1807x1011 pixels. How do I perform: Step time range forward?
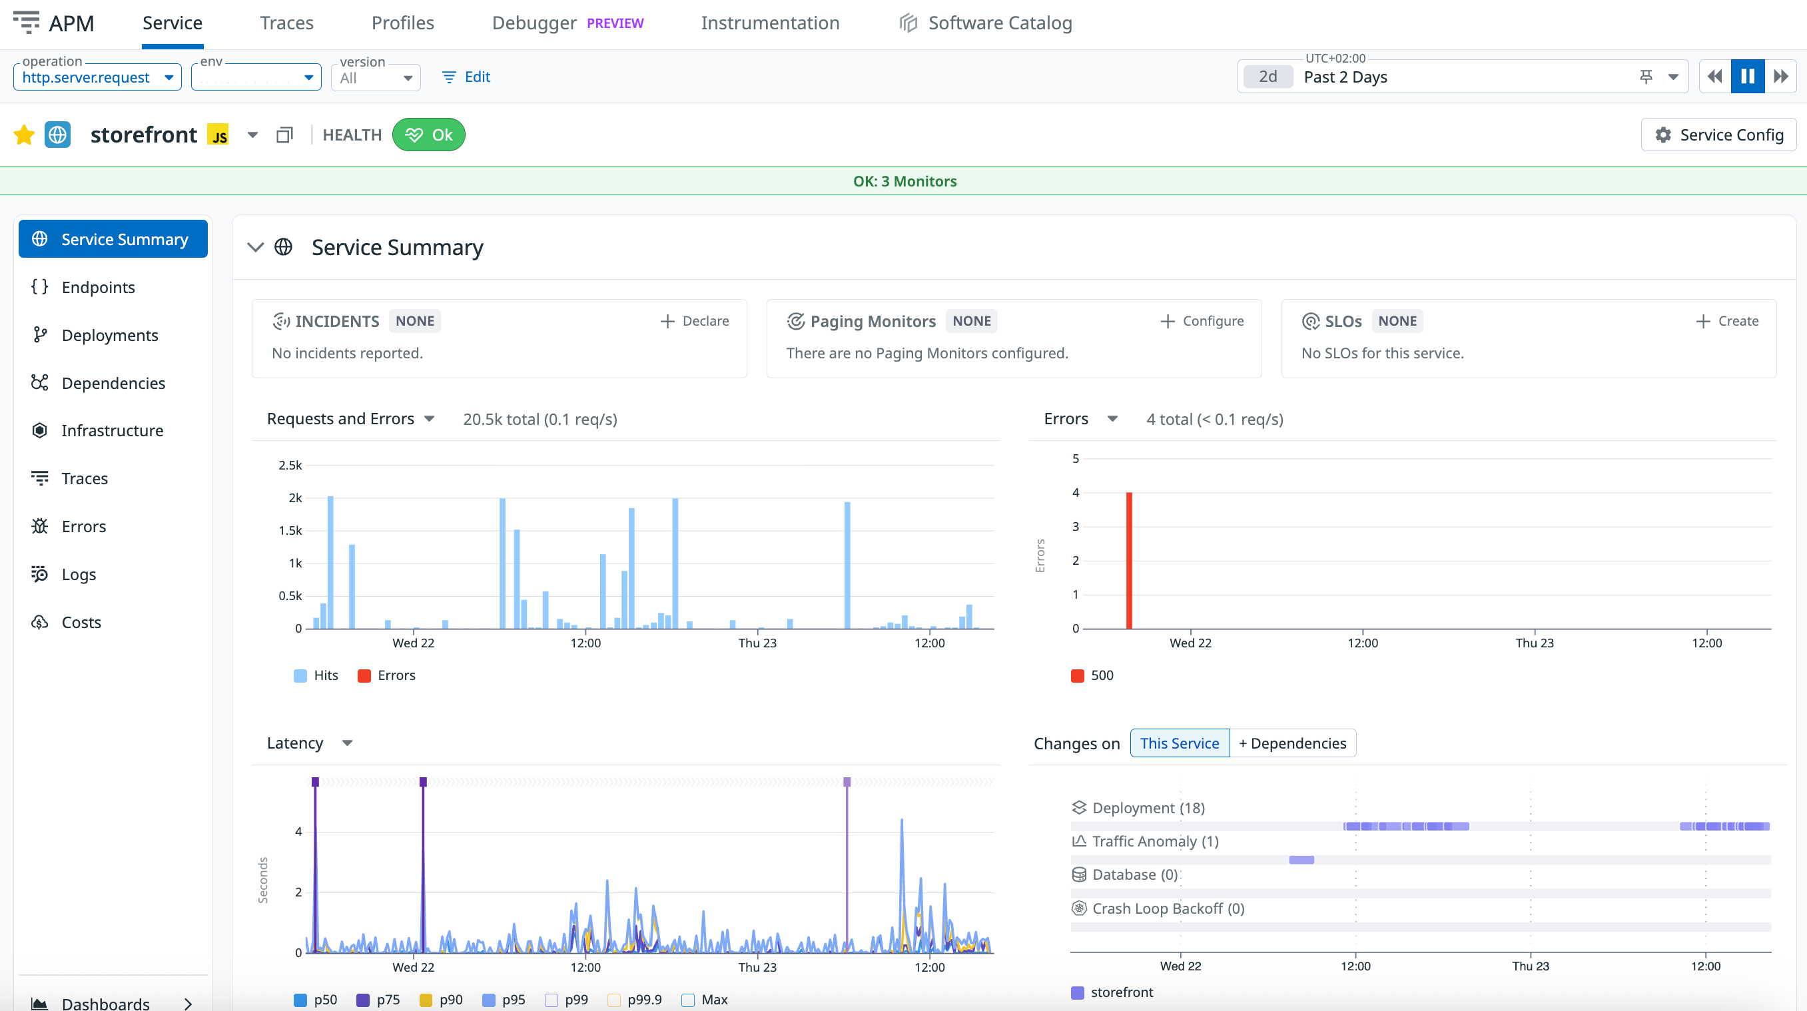click(1780, 77)
